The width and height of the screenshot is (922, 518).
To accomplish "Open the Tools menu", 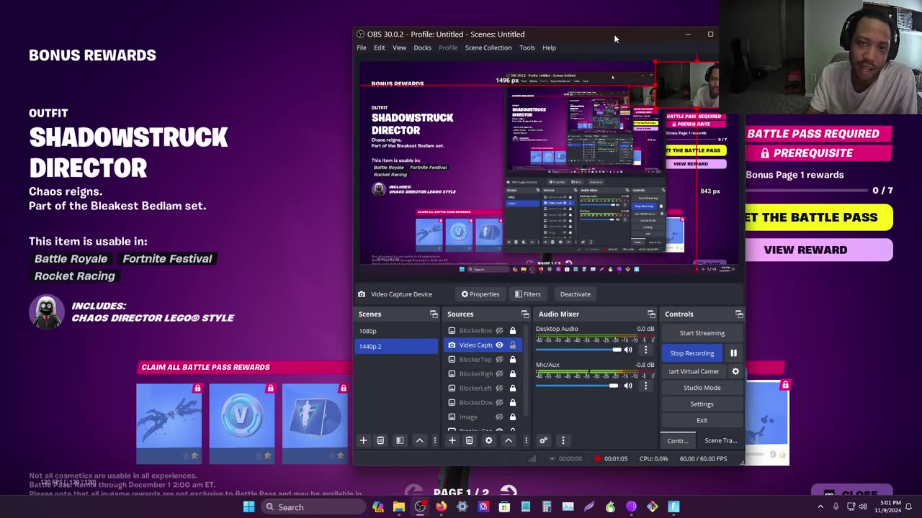I will pos(527,47).
